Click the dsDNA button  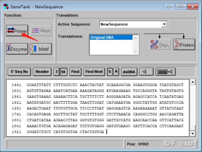129,72
